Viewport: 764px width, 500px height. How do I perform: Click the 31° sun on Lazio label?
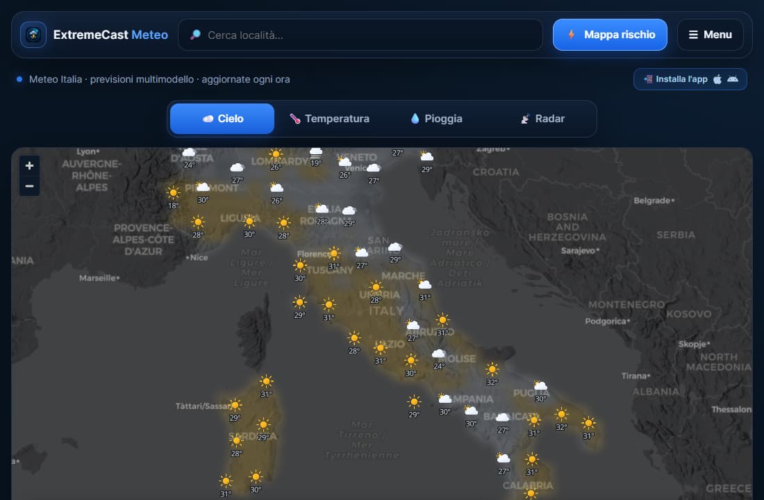380,348
